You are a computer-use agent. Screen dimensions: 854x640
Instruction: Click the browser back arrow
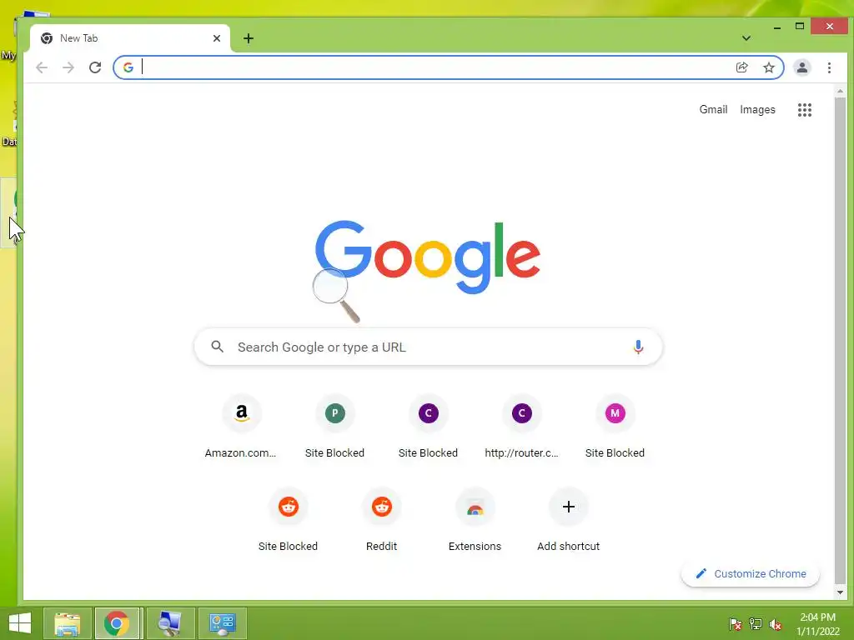(42, 67)
